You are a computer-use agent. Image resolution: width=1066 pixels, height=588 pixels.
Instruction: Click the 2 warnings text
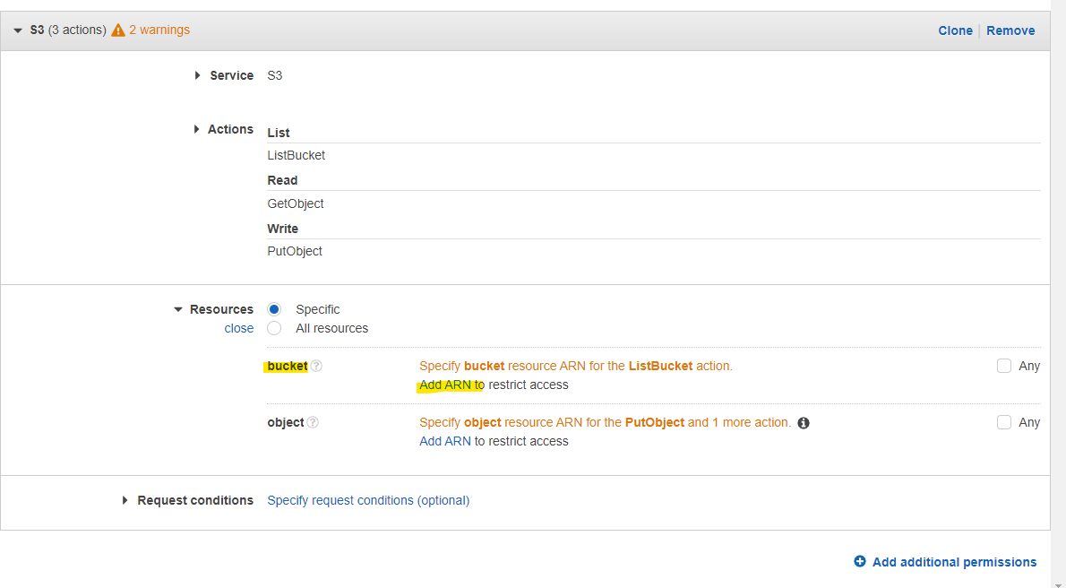coord(159,30)
